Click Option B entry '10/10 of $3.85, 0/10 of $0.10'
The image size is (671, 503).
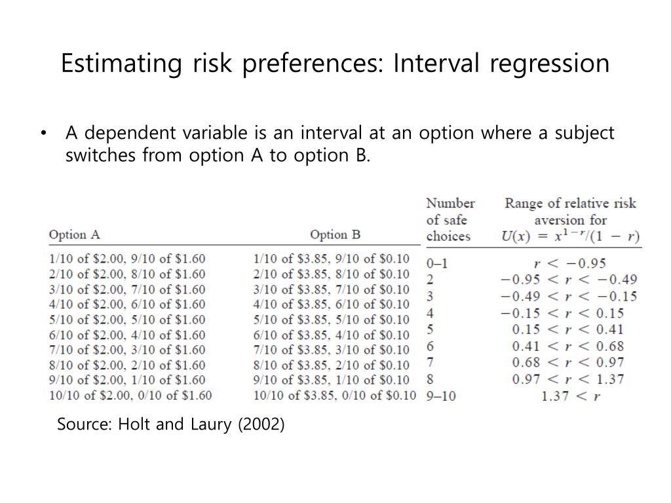pyautogui.click(x=335, y=395)
